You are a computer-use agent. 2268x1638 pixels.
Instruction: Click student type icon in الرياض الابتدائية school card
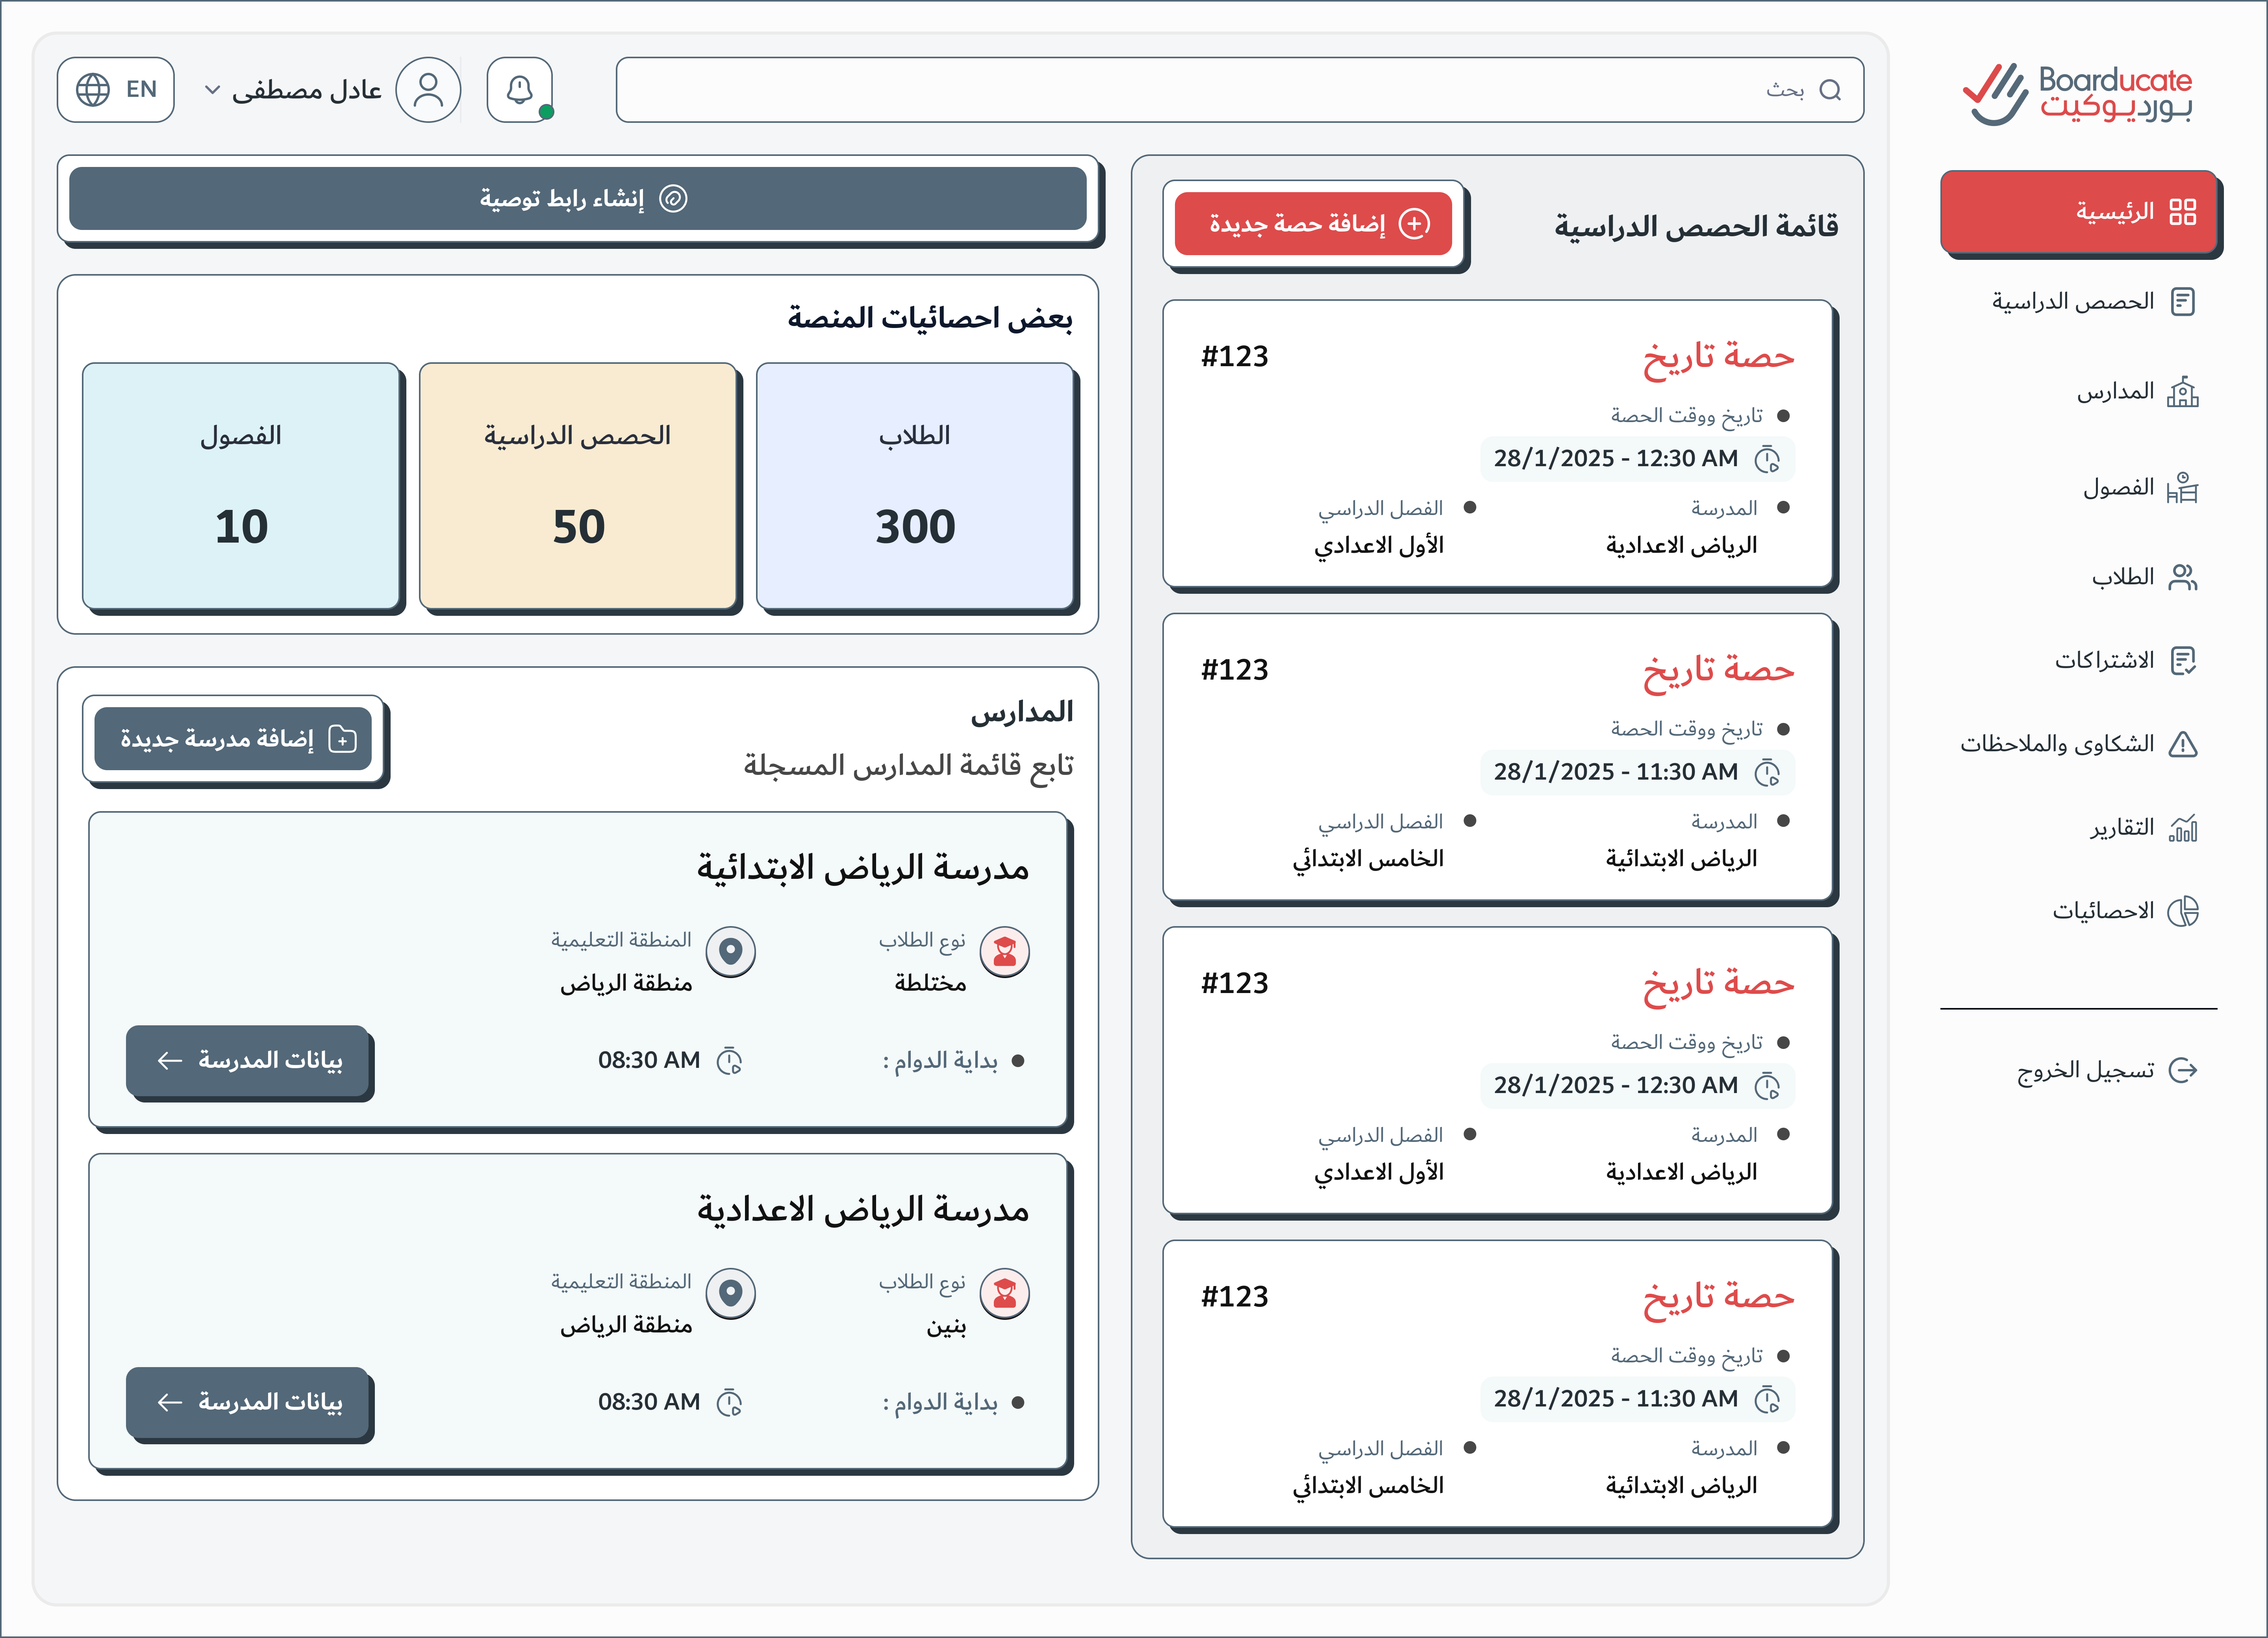(1005, 952)
